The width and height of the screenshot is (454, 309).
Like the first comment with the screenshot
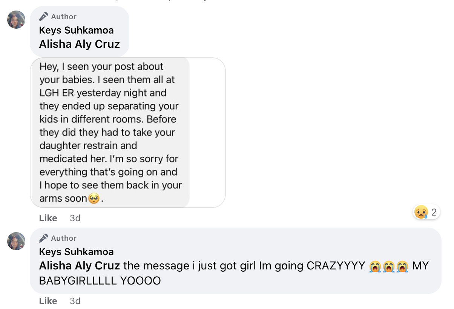48,218
